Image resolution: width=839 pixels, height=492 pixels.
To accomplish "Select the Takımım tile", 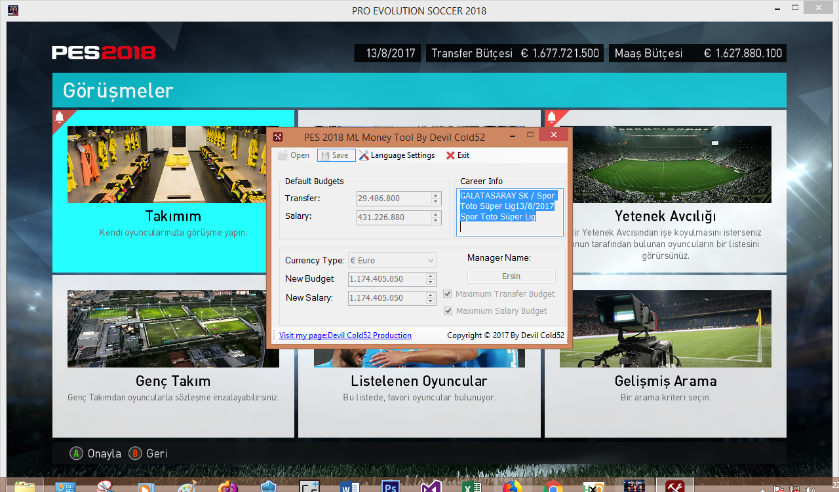I will coord(173,191).
